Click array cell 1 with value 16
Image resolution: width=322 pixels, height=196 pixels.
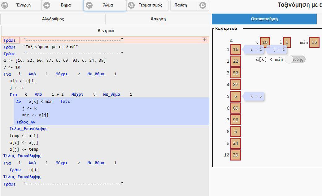tap(236, 49)
